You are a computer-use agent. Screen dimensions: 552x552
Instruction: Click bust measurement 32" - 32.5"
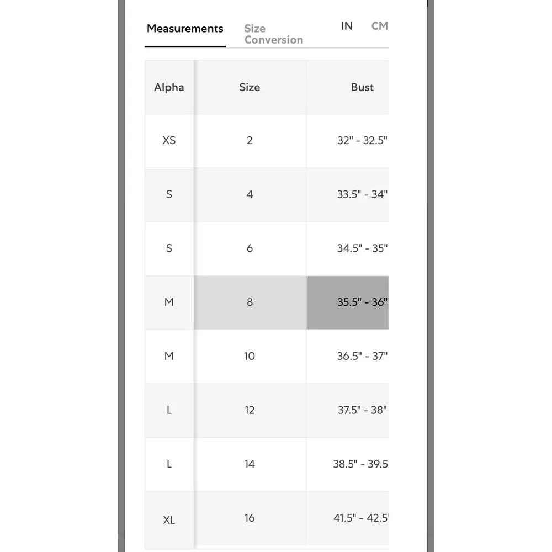362,140
